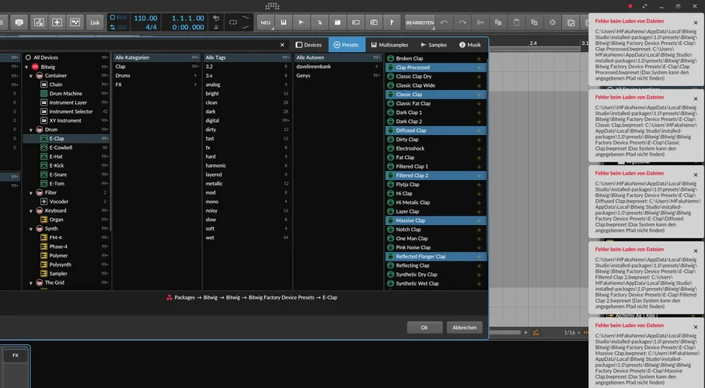
Task: Collapse the Synth category tree
Action: coord(30,228)
